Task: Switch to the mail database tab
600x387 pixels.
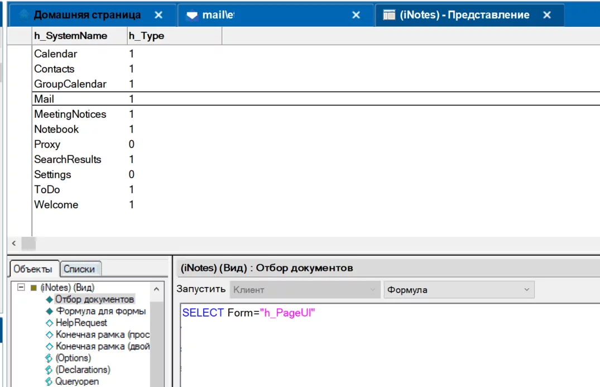Action: click(218, 15)
